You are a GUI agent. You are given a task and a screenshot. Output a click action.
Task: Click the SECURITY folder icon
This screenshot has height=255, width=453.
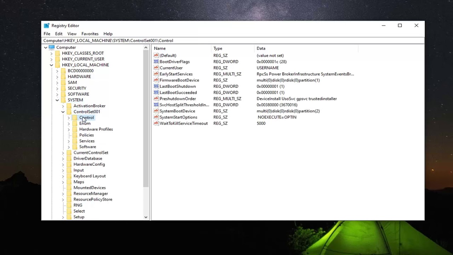coord(63,88)
